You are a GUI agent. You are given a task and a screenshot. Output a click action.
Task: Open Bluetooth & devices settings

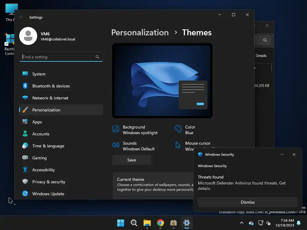61,86
